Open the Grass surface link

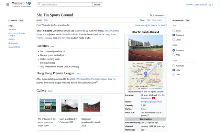point(144,109)
